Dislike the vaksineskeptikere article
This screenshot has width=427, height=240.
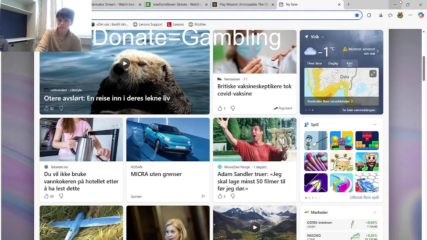tap(233, 108)
